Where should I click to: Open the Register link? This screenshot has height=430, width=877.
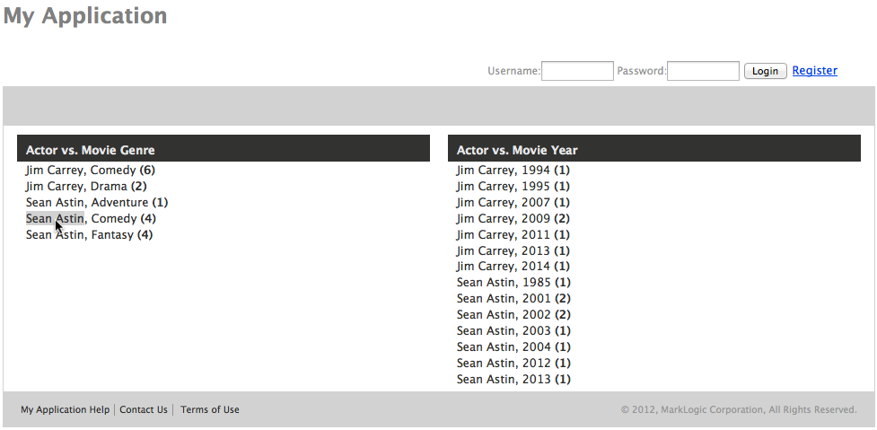coord(814,70)
